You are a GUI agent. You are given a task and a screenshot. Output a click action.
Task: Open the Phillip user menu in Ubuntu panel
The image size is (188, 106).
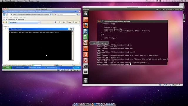(176, 9)
